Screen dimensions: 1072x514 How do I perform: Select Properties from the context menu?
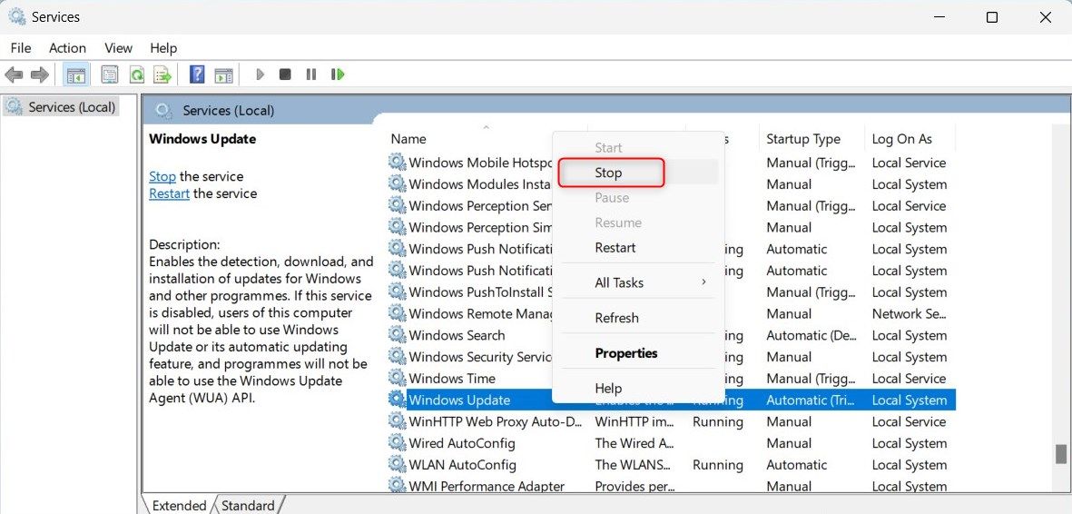(x=625, y=353)
